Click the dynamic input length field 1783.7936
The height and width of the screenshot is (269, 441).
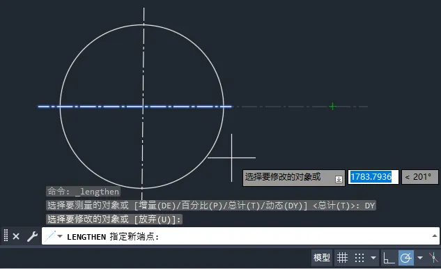coord(373,177)
